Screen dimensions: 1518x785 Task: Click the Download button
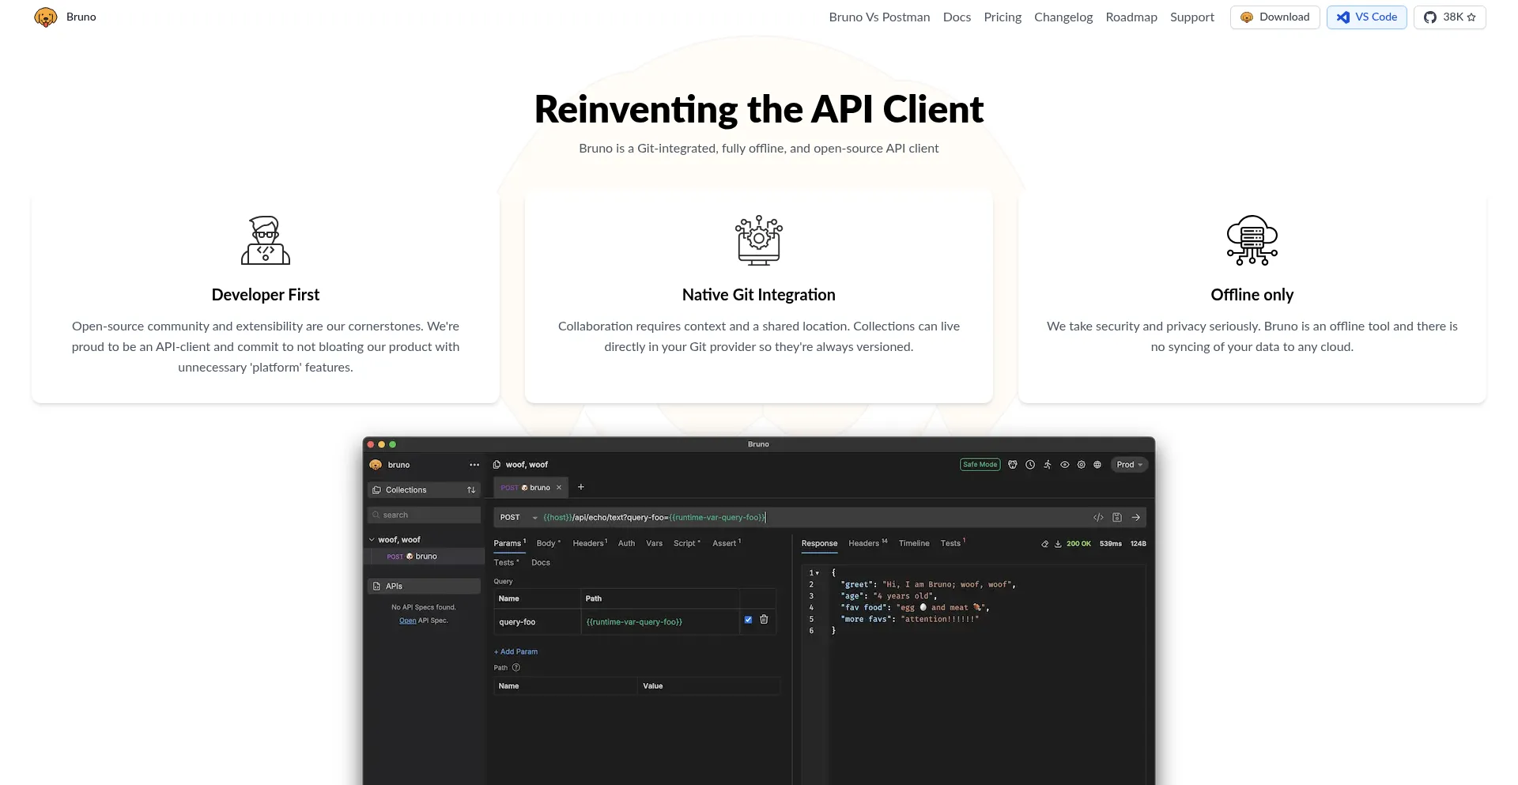coord(1274,17)
